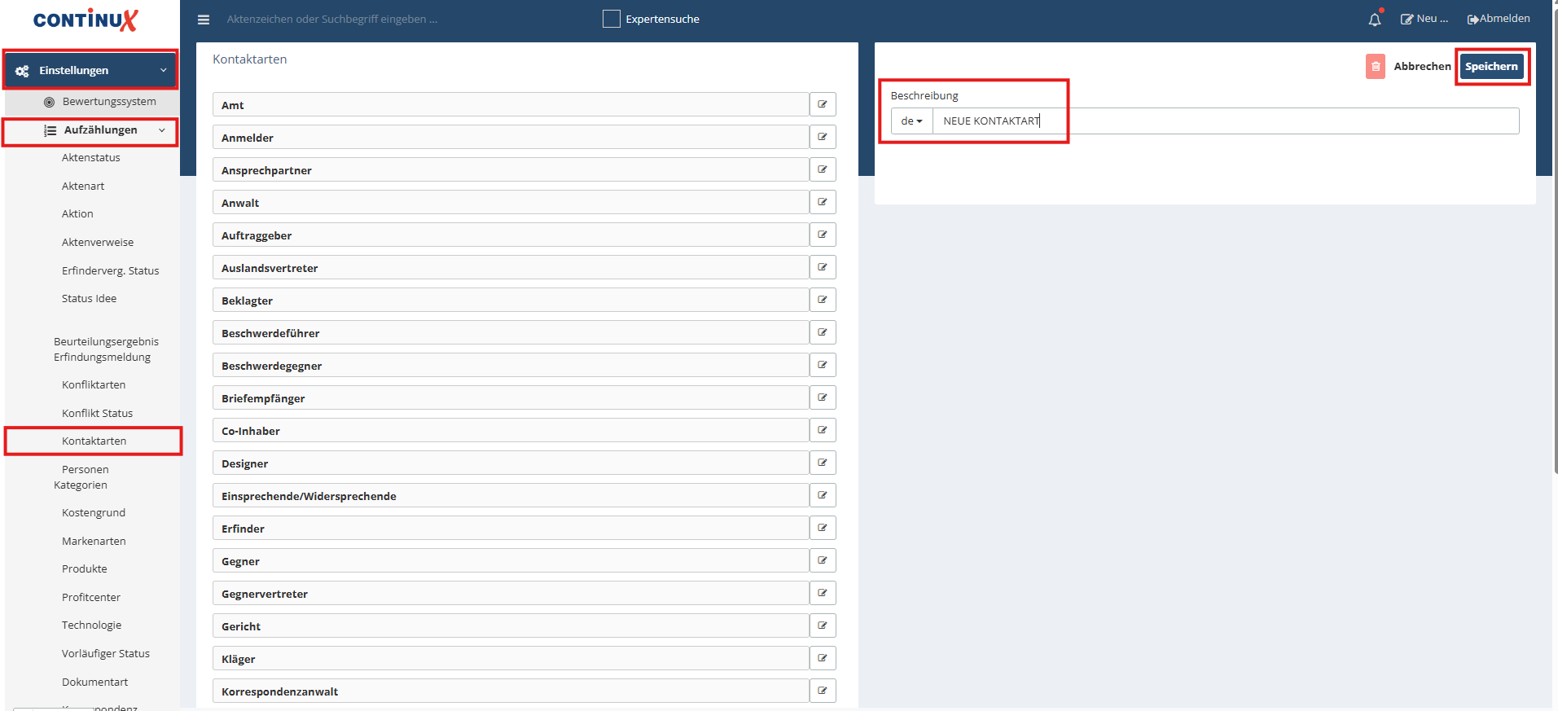Click Abbrechen to cancel

(x=1422, y=67)
